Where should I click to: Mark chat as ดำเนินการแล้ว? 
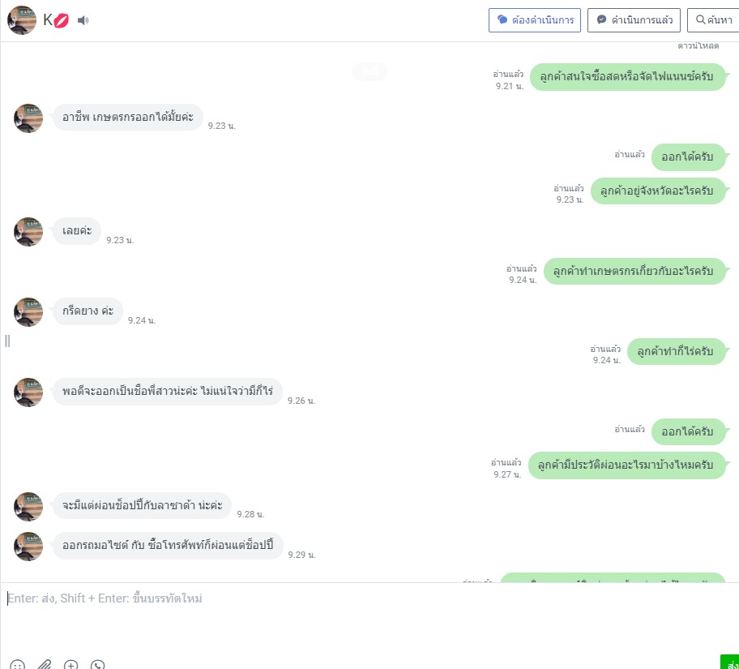tap(634, 20)
